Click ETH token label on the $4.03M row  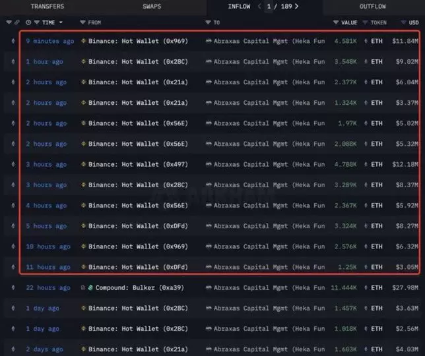376,349
